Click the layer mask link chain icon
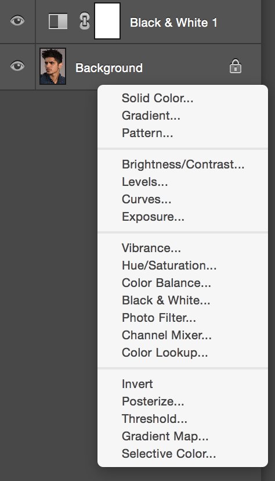This screenshot has height=481, width=275. click(85, 21)
